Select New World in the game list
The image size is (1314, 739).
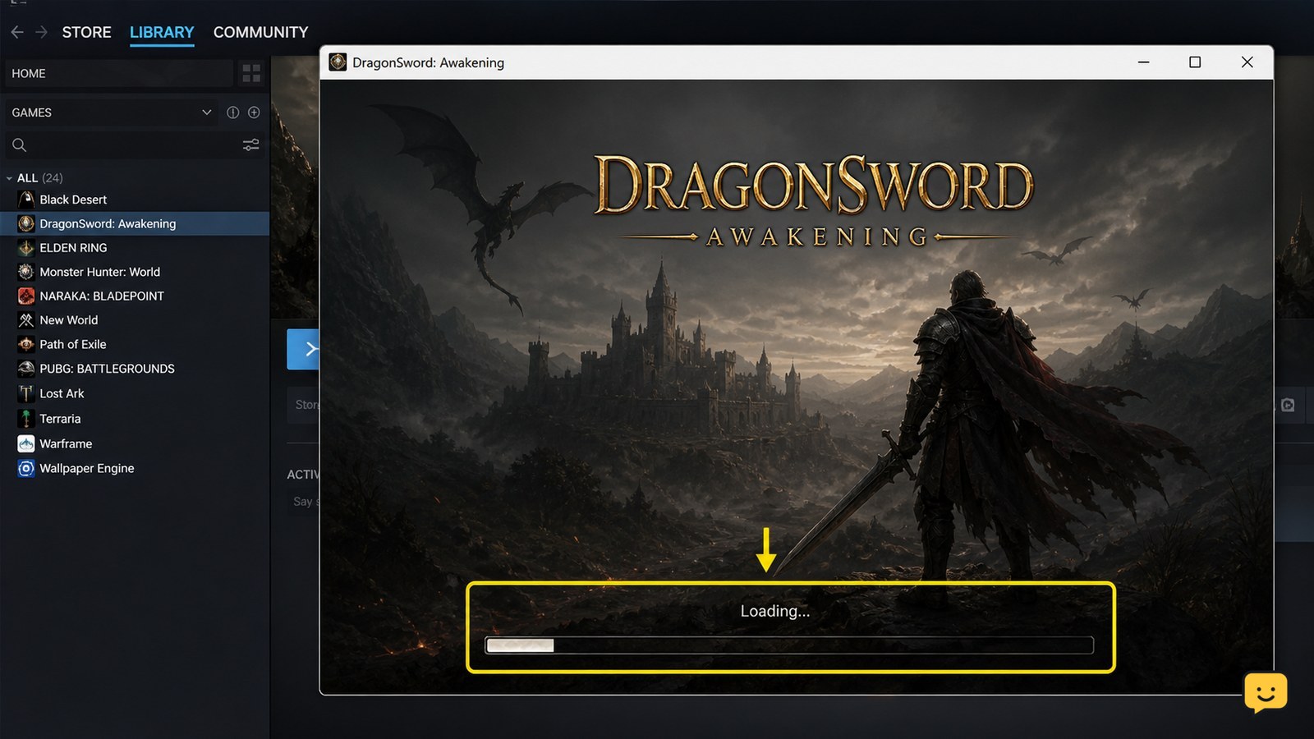point(135,320)
